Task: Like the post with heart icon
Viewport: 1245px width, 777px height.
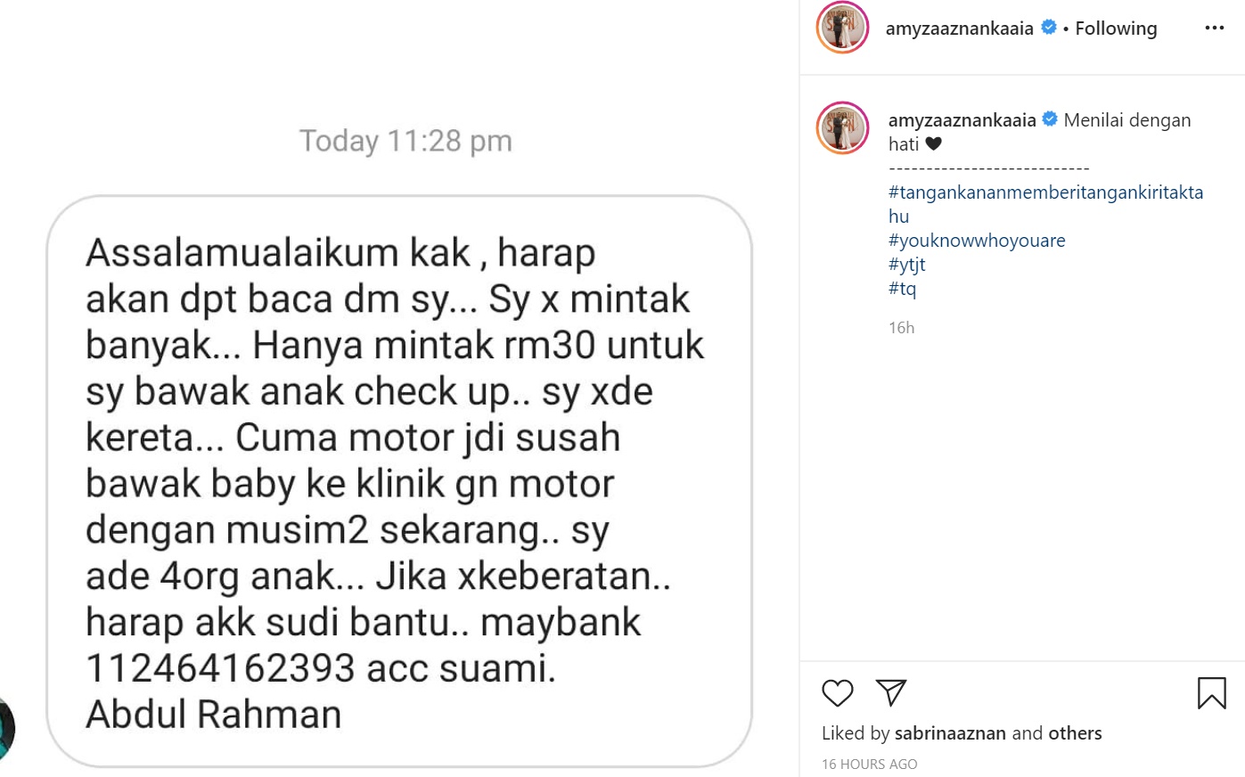Action: coord(837,692)
